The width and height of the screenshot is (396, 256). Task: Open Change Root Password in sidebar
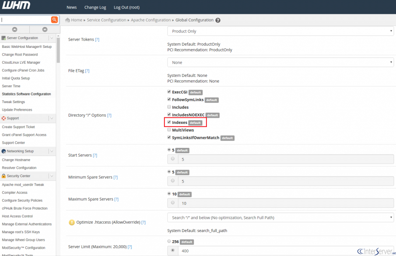pyautogui.click(x=20, y=54)
